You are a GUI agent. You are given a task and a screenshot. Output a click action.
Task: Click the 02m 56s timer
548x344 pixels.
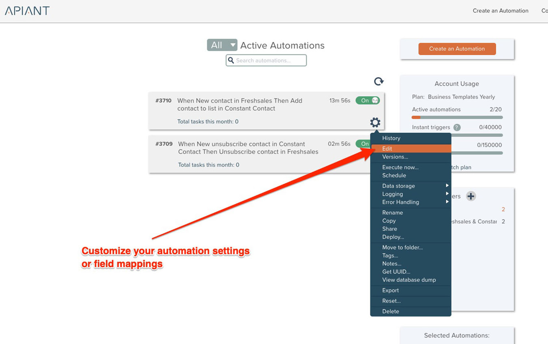point(339,144)
